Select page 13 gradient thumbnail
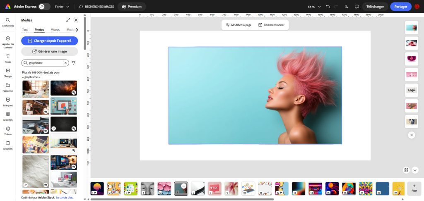 pos(298,189)
